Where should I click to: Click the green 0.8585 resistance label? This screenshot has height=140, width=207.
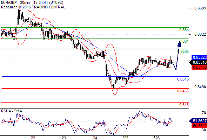[183, 51]
